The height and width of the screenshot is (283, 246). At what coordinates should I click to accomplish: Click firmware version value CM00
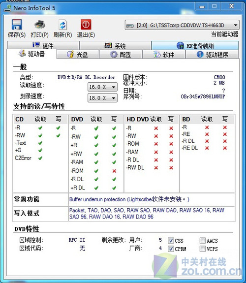(219, 77)
